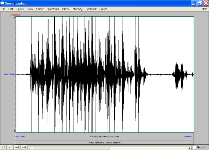Viewport: 209px width, 150px height.
Task: Click the 'in' zoom button
Action: point(10,147)
